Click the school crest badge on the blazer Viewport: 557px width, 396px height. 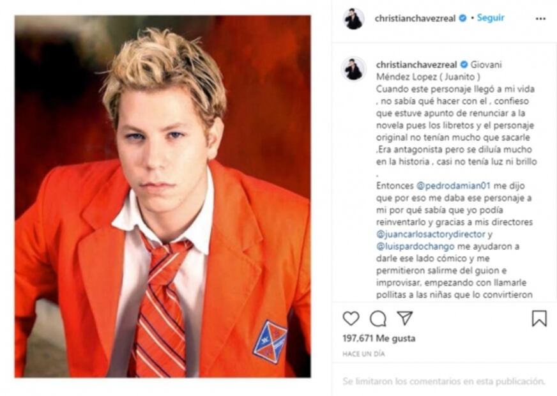(x=270, y=342)
